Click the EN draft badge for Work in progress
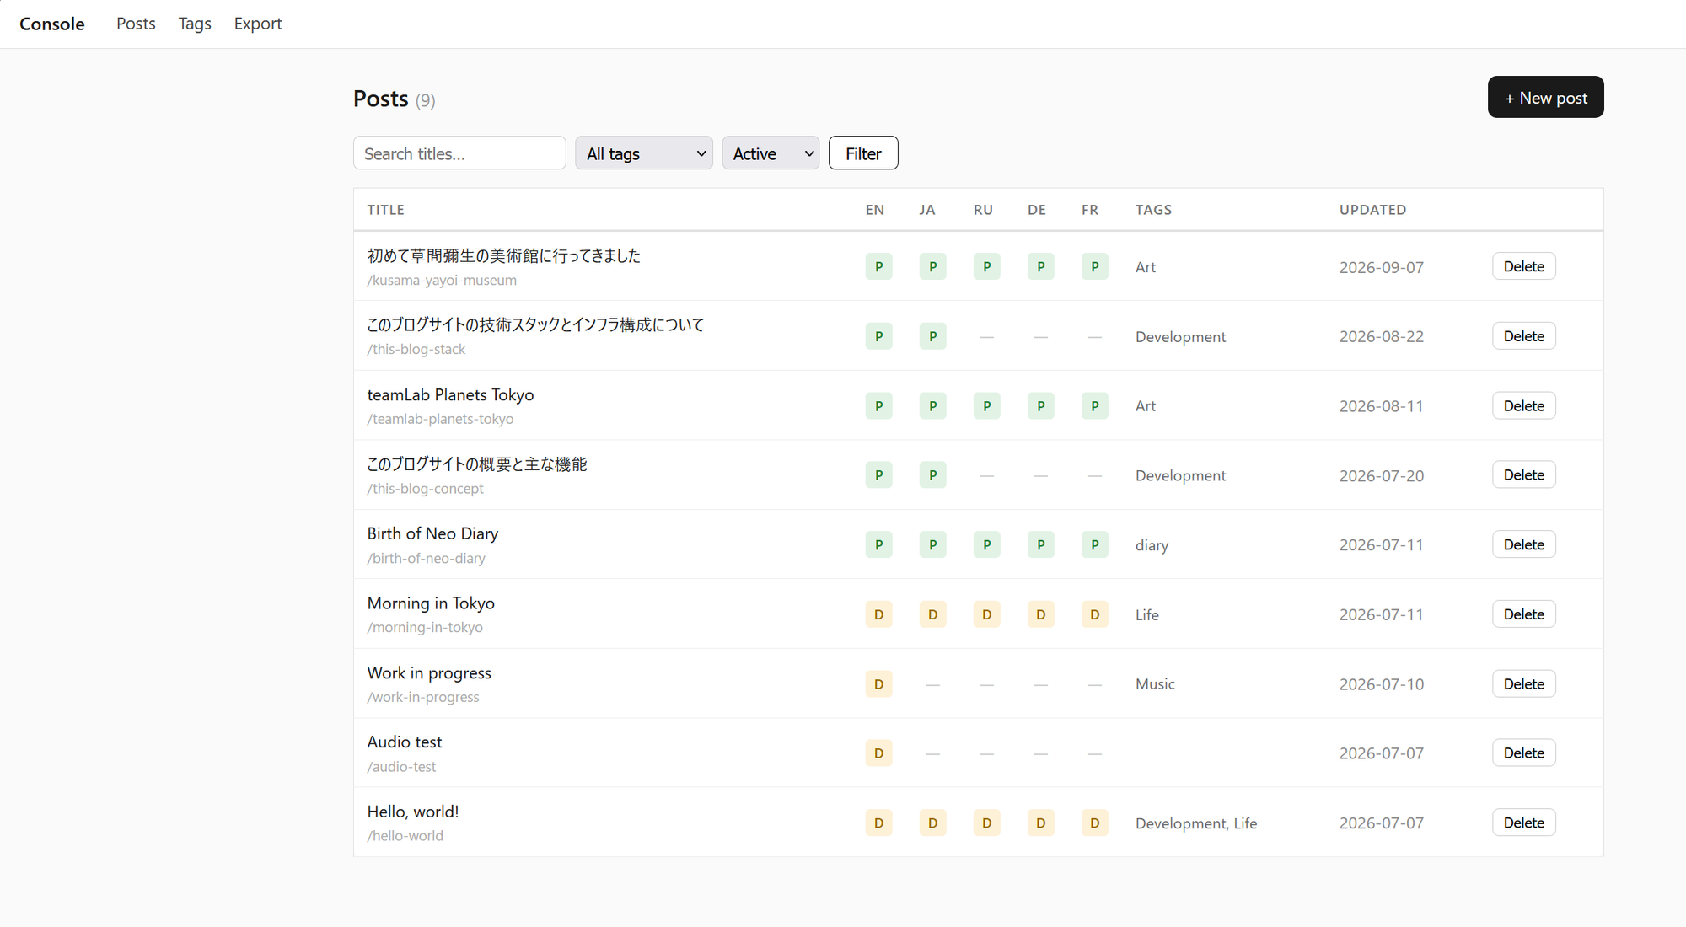Image resolution: width=1686 pixels, height=927 pixels. [878, 683]
